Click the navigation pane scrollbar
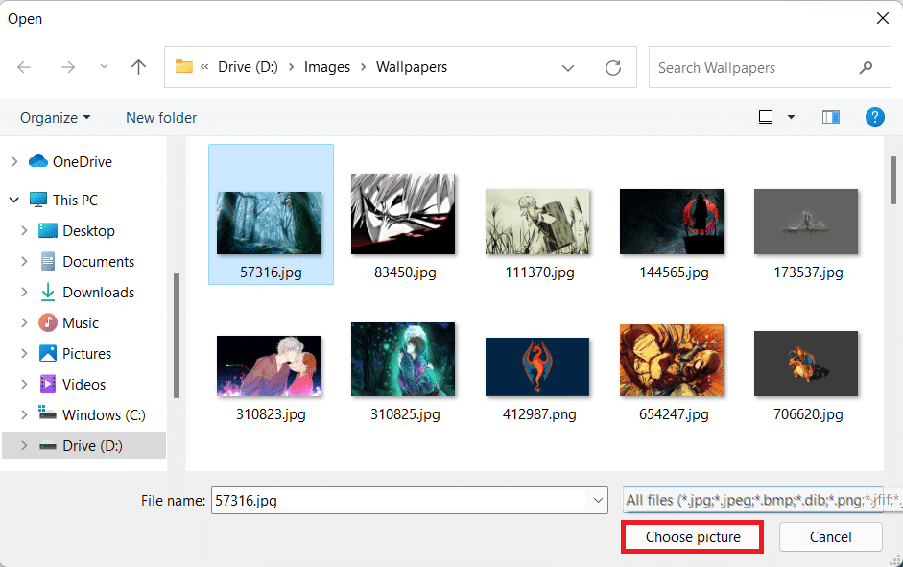Image resolution: width=903 pixels, height=567 pixels. pos(177,336)
